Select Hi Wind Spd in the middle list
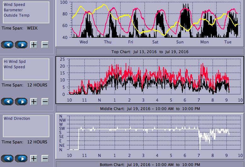This screenshot has height=167, width=245. (x=14, y=62)
